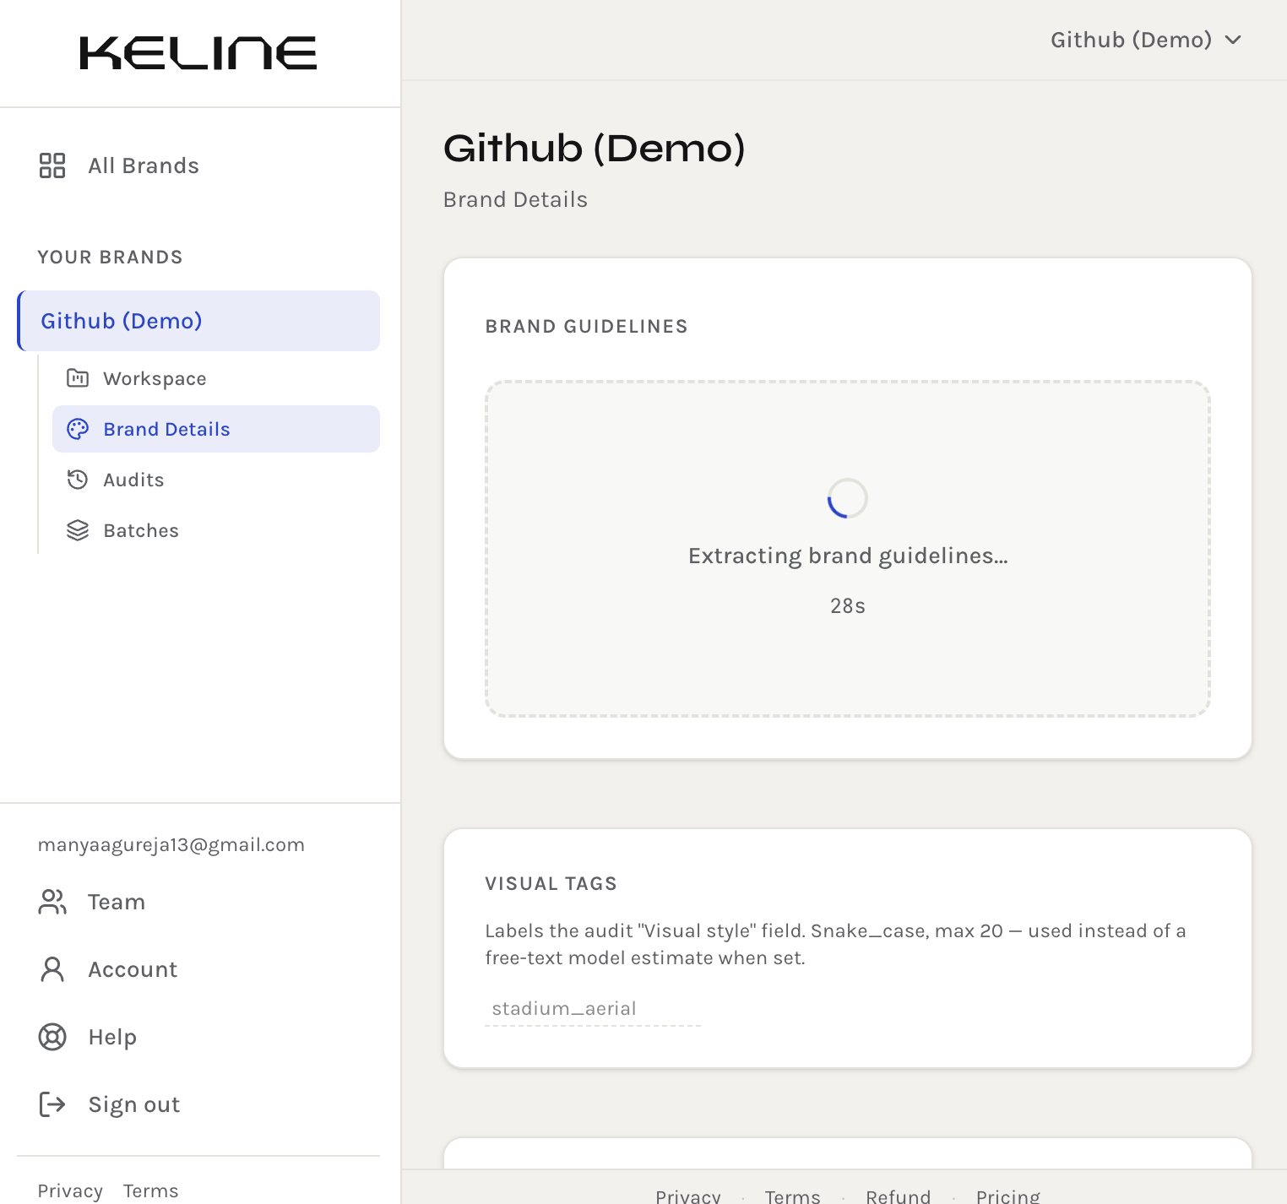Open the sidebar Terms link
The image size is (1287, 1204).
(x=150, y=1190)
